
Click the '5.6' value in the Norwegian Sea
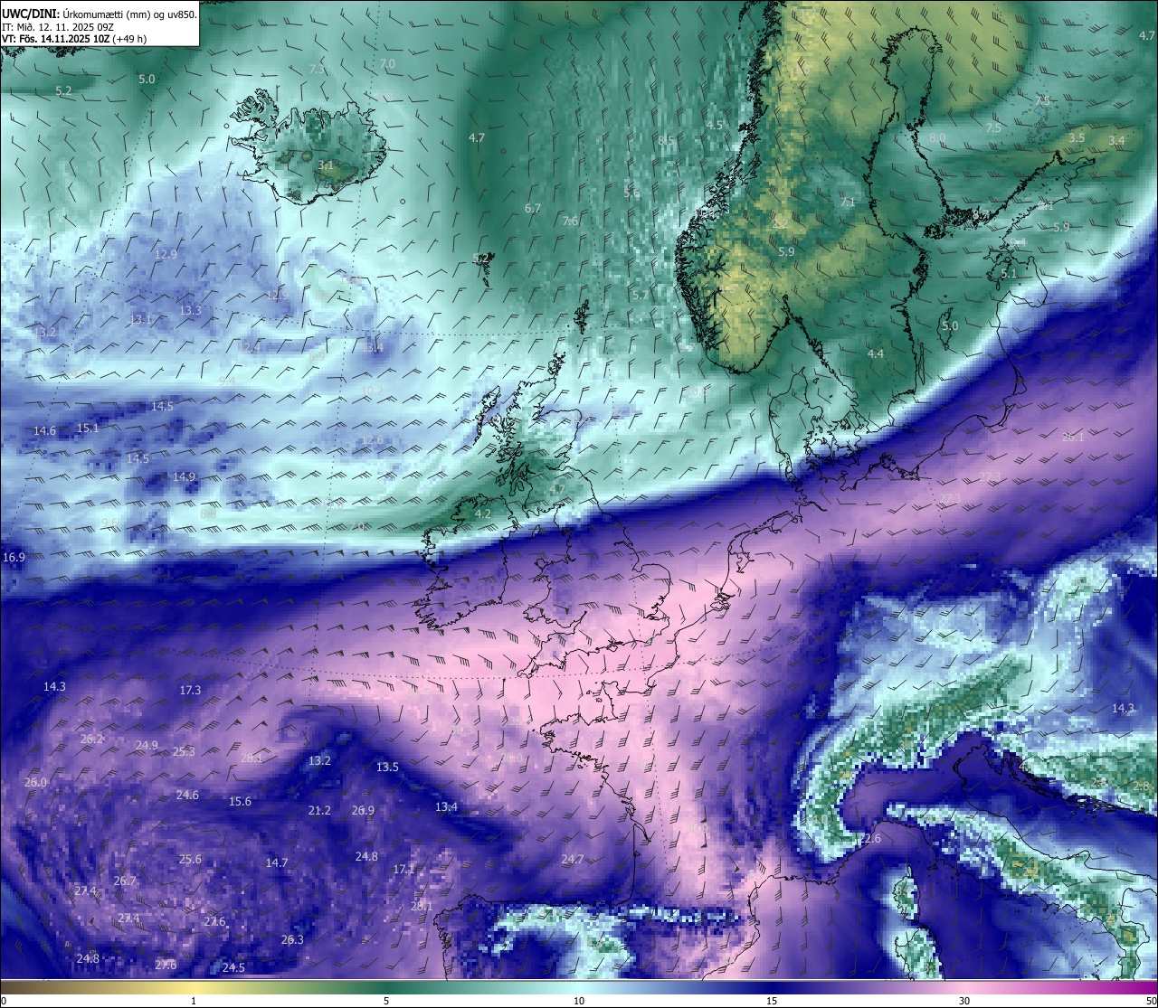pyautogui.click(x=631, y=193)
